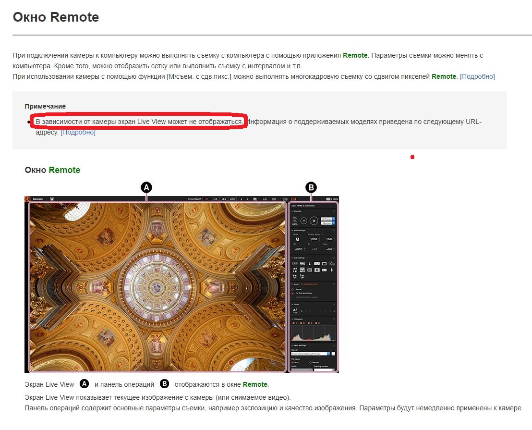Image resolution: width=532 pixels, height=430 pixels.
Task: Collapse the Histogram section chevron
Action: [x=292, y=319]
